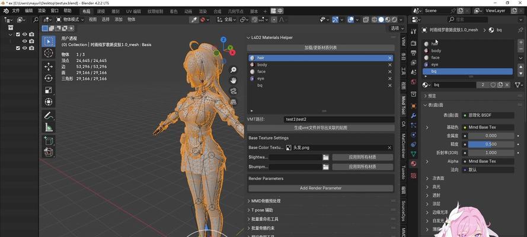
Task: Disable render for first collection camera icon
Action: 31,34
